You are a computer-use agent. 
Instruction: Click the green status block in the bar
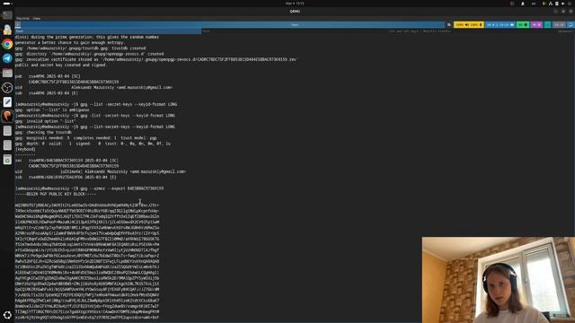click(523, 25)
